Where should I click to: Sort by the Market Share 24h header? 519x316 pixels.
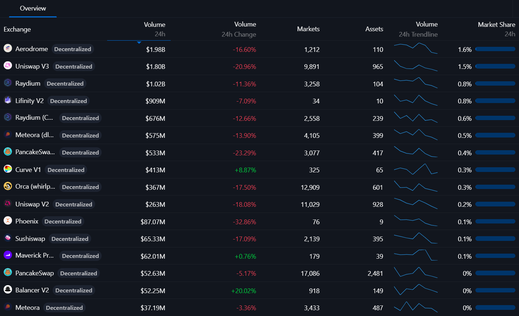coord(496,29)
